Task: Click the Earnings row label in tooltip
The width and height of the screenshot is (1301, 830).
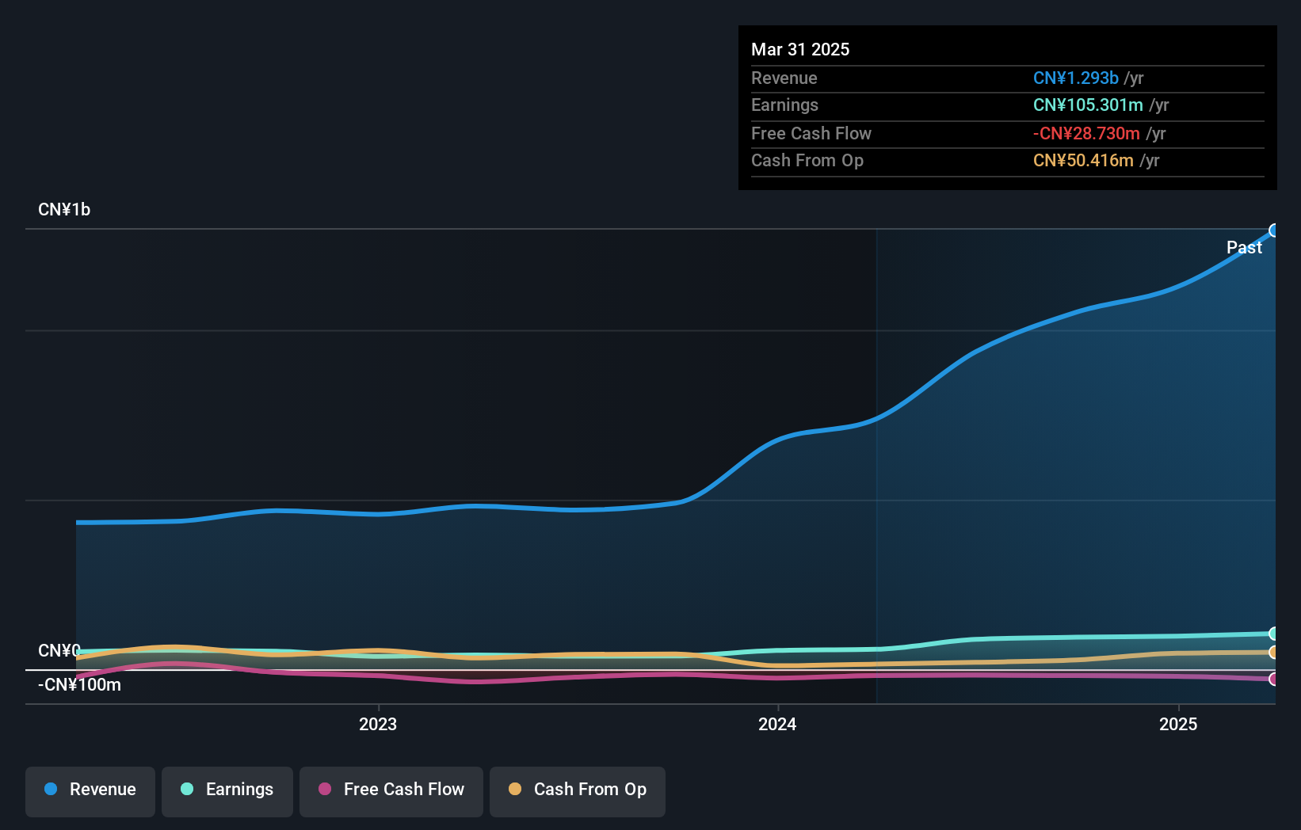Action: click(784, 105)
